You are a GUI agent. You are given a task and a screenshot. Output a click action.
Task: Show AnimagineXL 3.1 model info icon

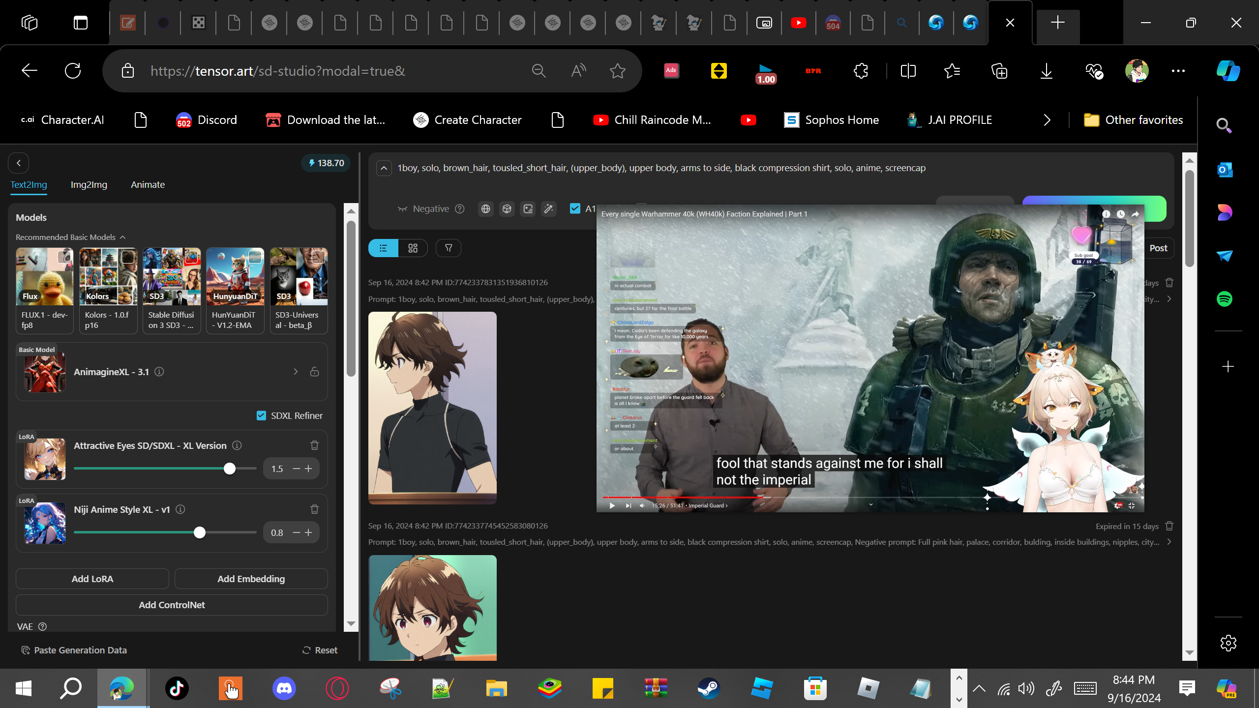point(159,372)
